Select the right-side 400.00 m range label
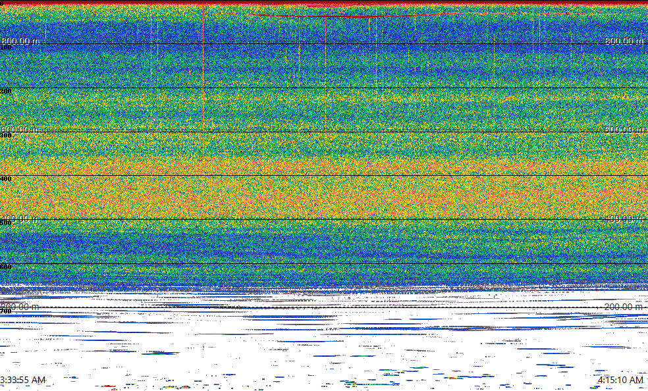Image resolution: width=648 pixels, height=391 pixels. point(624,219)
